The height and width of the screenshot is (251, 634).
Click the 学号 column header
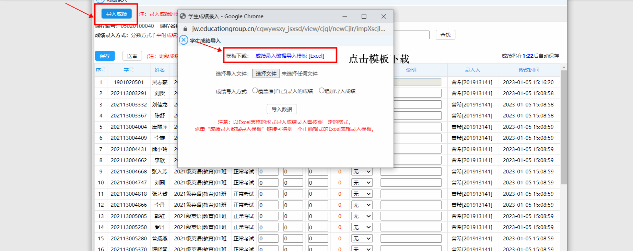coord(129,70)
